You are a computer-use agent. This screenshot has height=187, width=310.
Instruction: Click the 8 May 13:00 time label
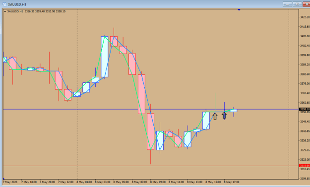tap(195, 182)
